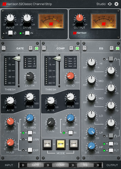The height and width of the screenshot is (169, 121).
Task: Click the red HYST knob
Action: 10,122
